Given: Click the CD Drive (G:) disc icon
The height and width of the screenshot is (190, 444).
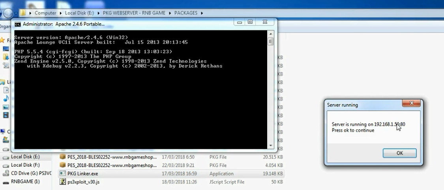Looking at the screenshot, I should pos(6,173).
